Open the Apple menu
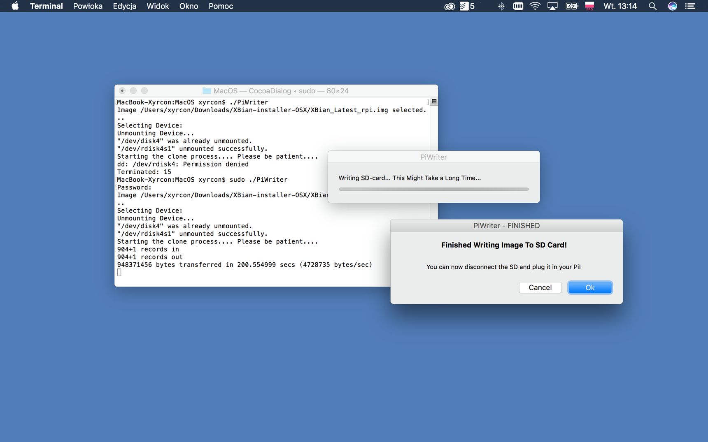Screen dimensions: 708x442 coord(15,6)
